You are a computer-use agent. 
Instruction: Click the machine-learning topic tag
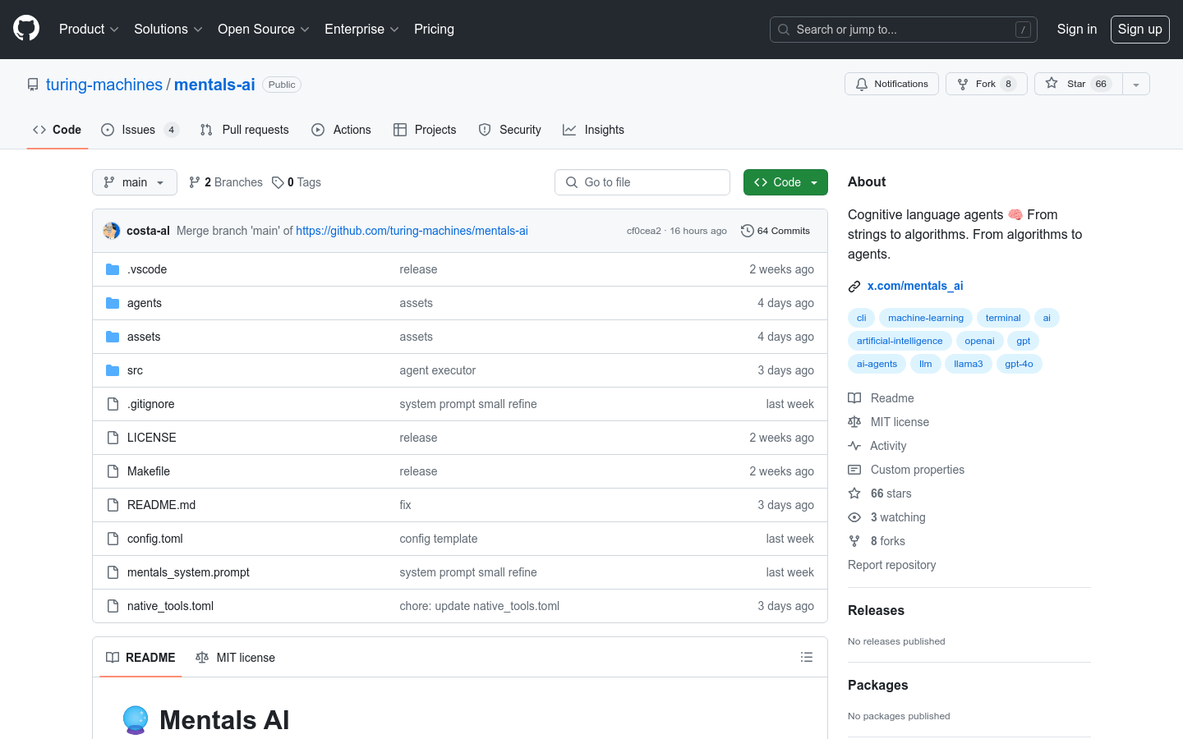pos(926,318)
